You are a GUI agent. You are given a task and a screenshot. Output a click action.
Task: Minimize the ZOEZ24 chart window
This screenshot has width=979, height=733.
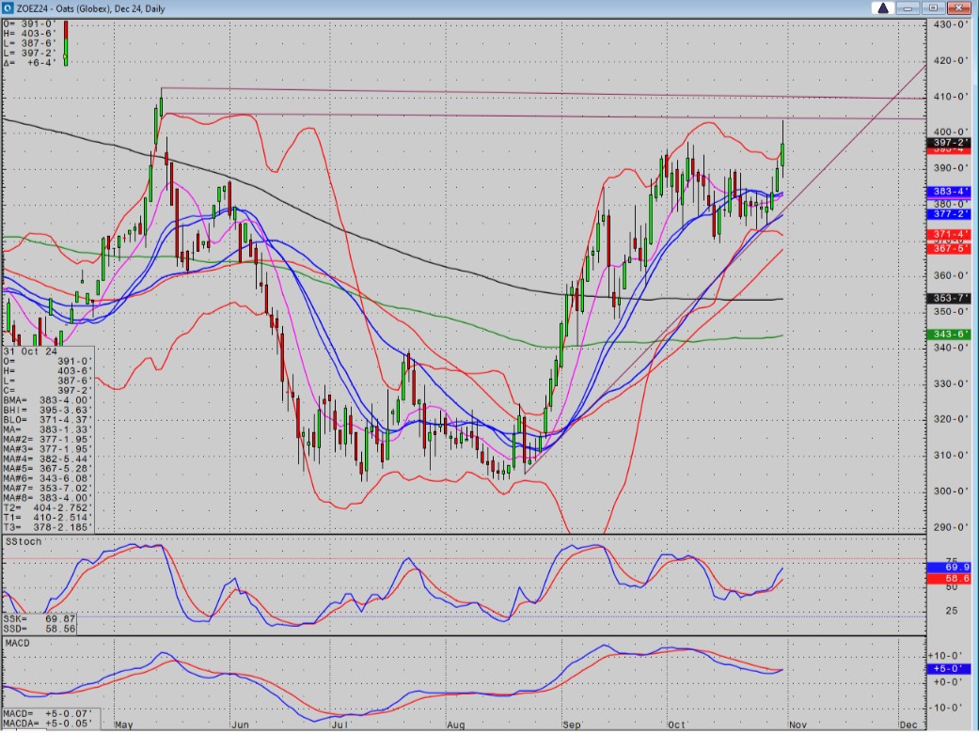point(907,8)
